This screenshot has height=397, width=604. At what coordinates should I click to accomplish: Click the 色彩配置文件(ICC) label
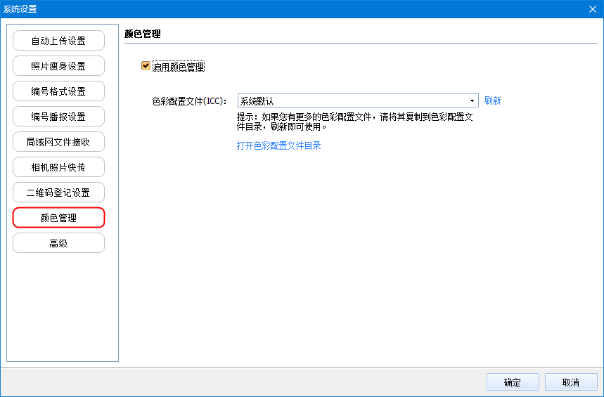coord(189,101)
